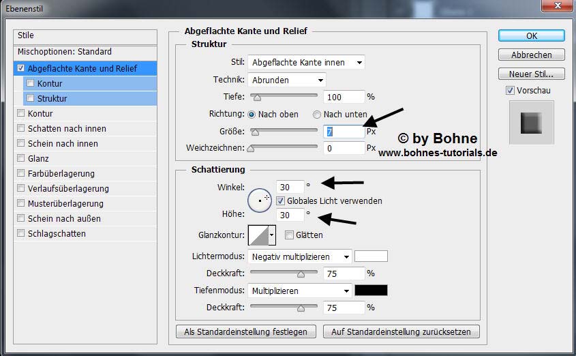Select the Verlaufsüberlagerung effect label

[x=68, y=188]
